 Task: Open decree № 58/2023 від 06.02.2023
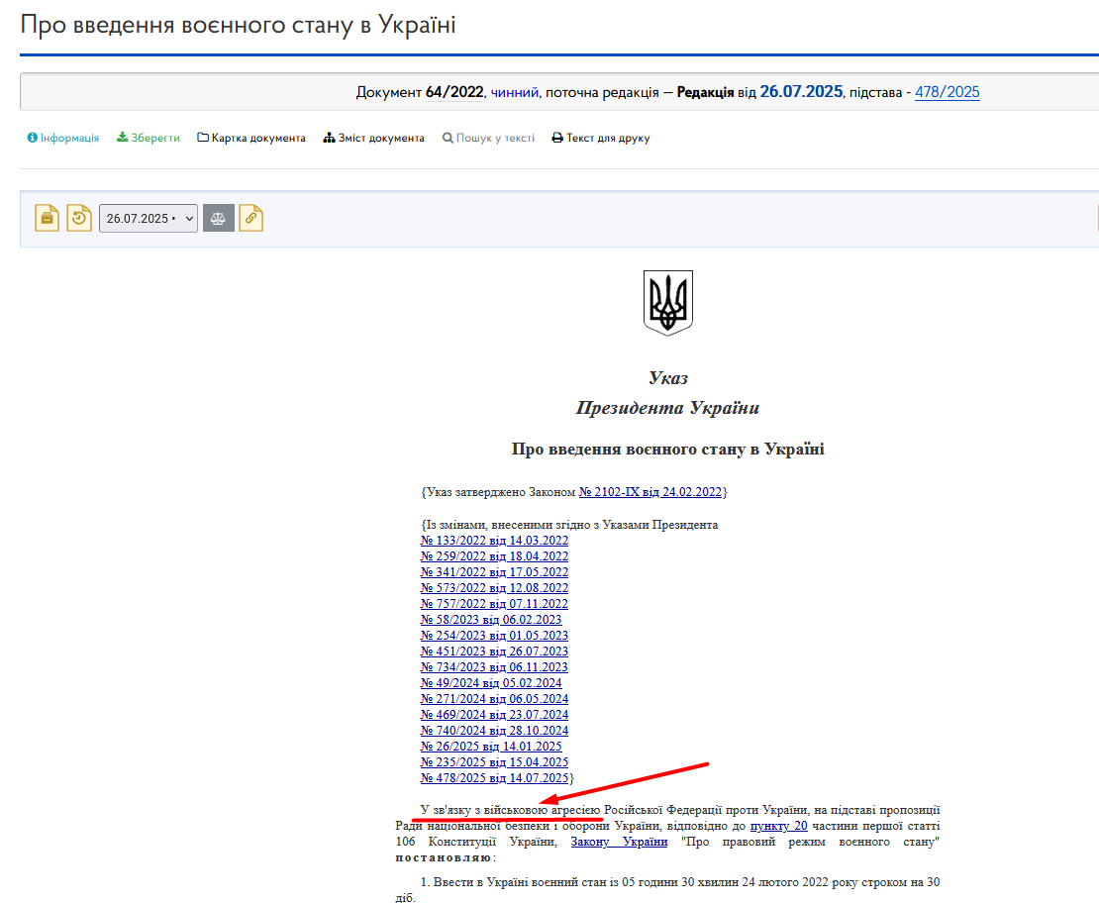pyautogui.click(x=491, y=620)
